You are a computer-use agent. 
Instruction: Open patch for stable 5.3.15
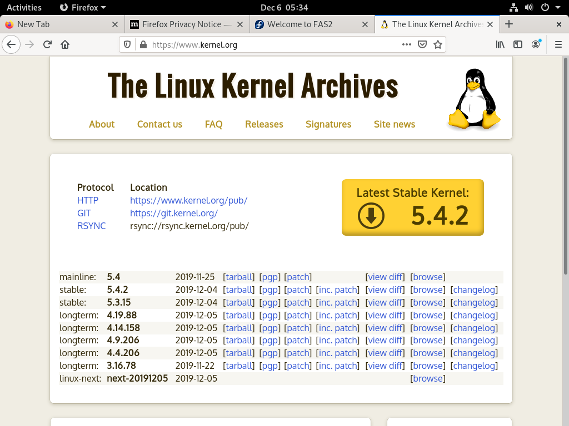[298, 302]
